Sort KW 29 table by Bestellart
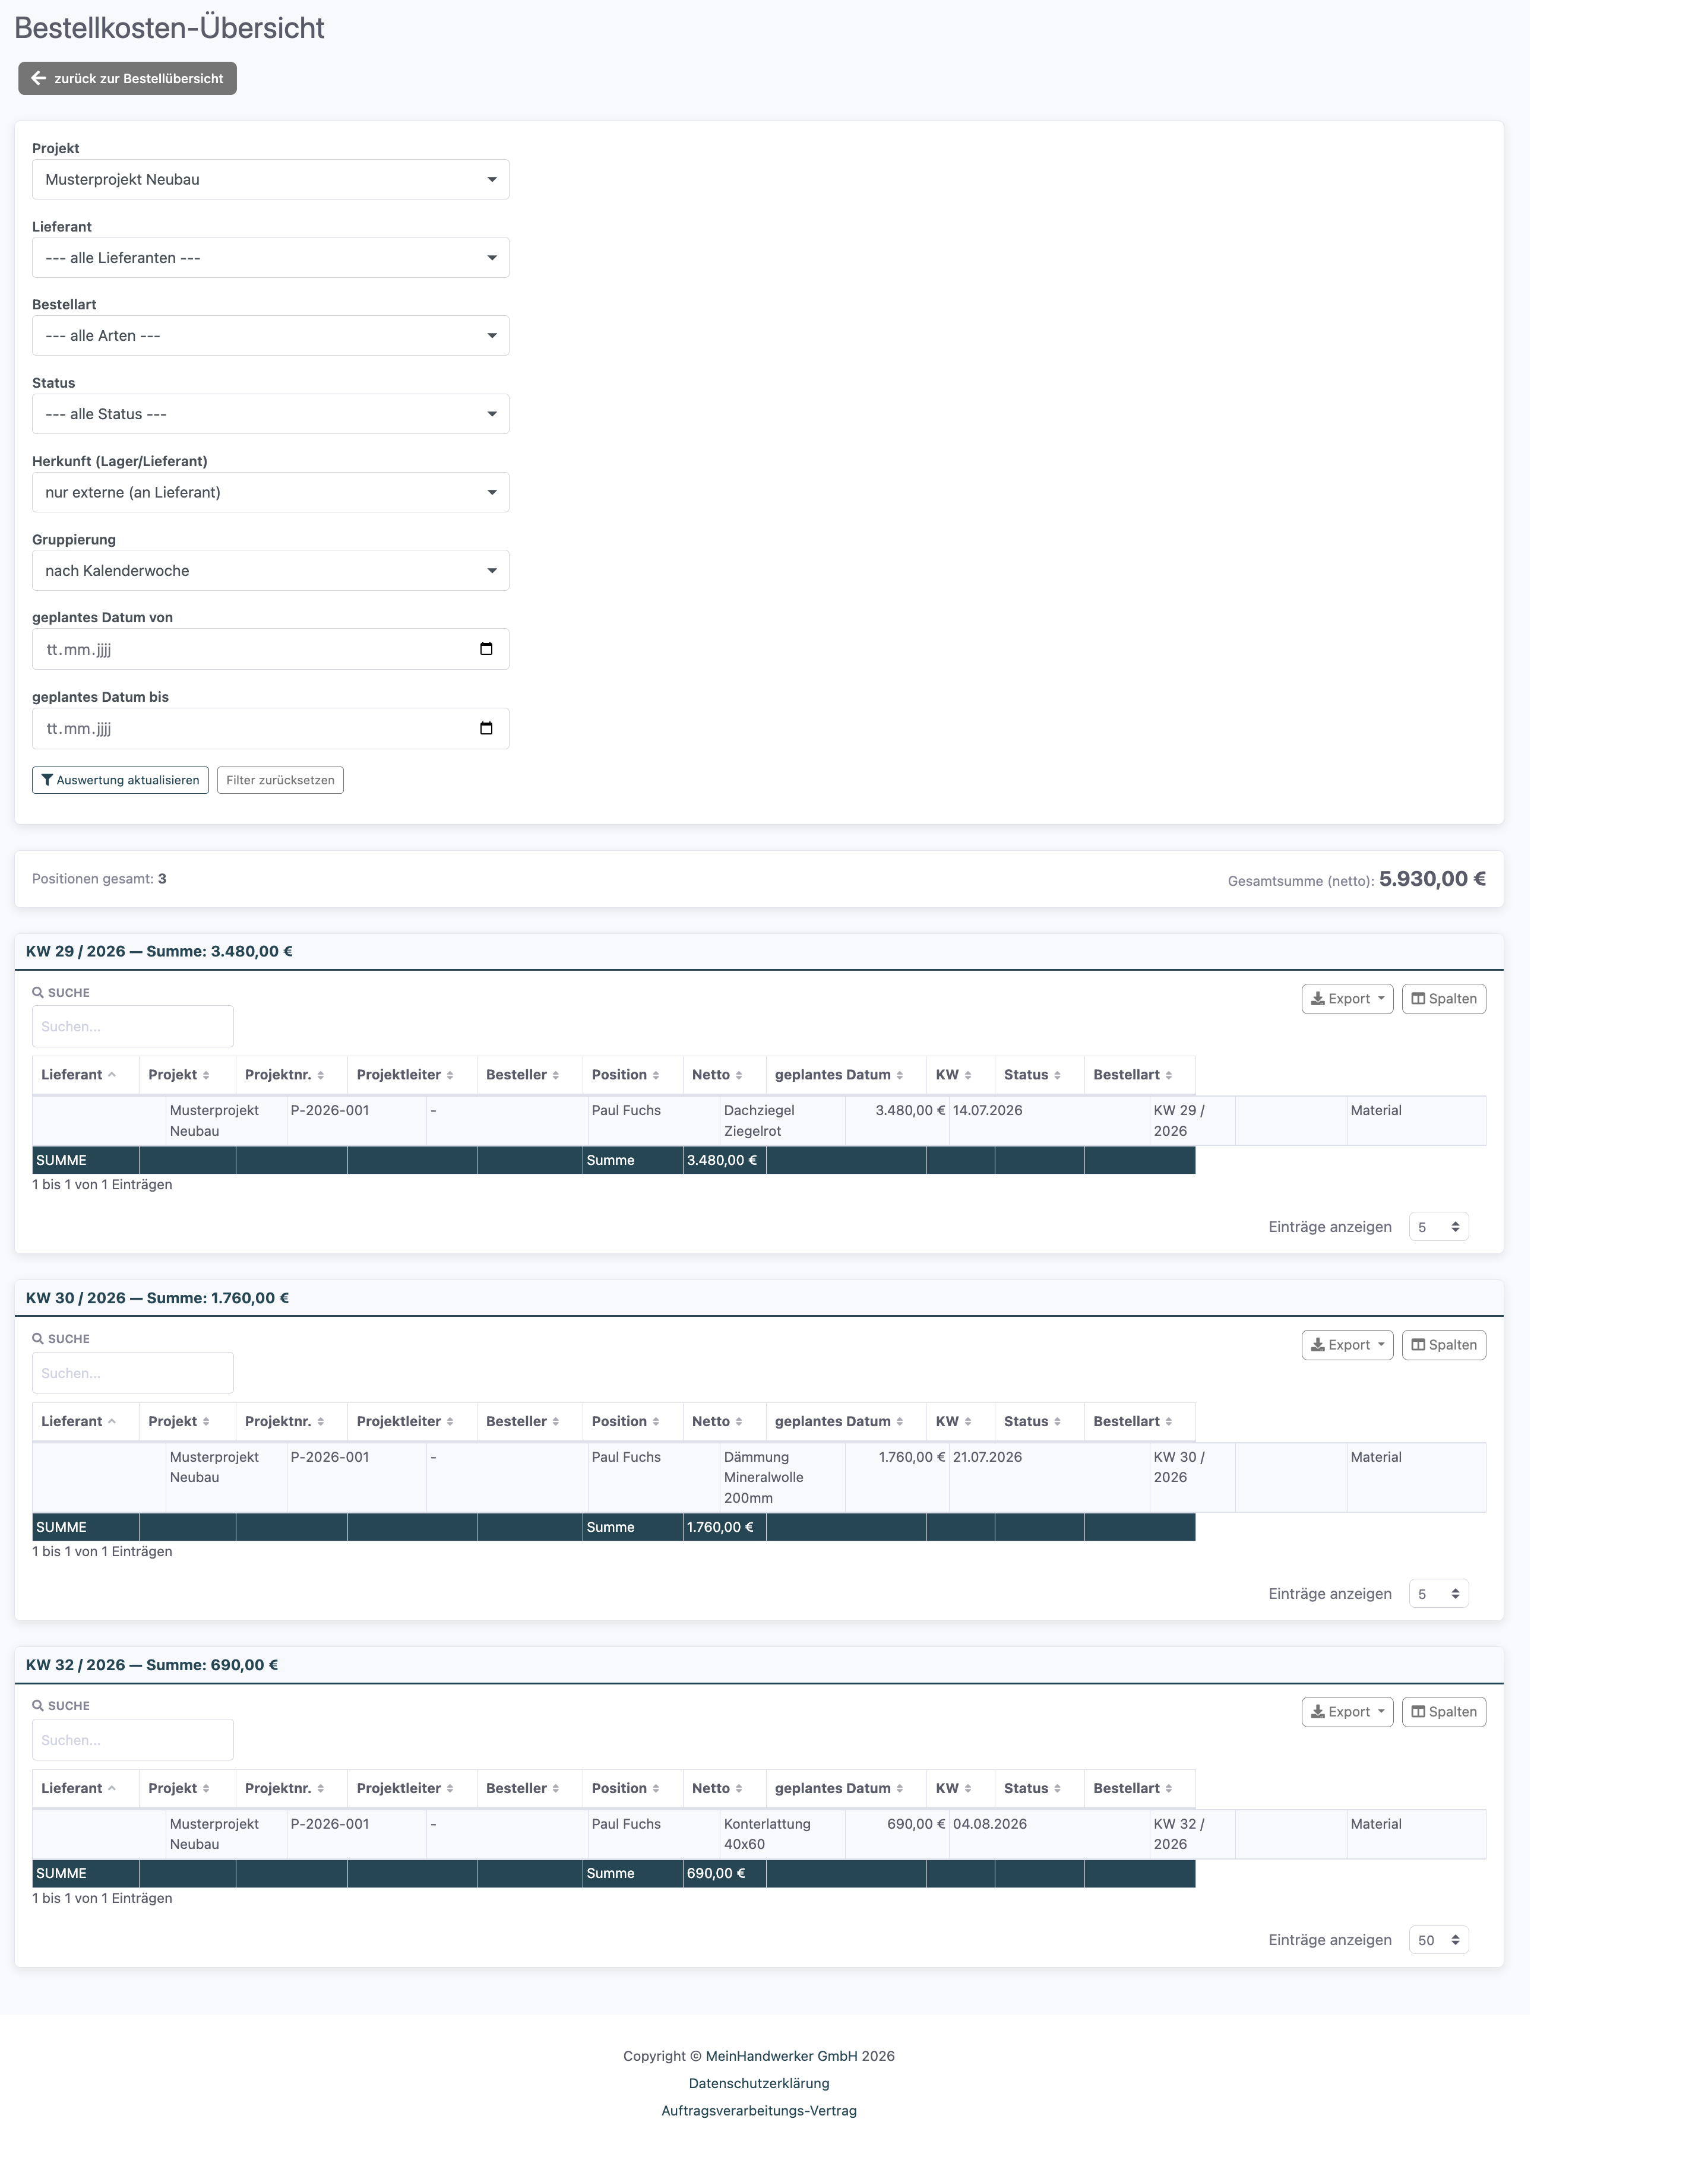 [x=1140, y=1075]
